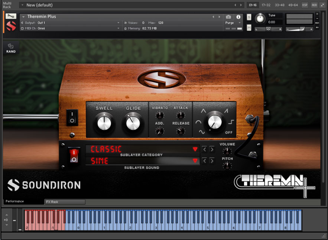
Task: Toggle the KSP script panel
Action: (305, 5)
